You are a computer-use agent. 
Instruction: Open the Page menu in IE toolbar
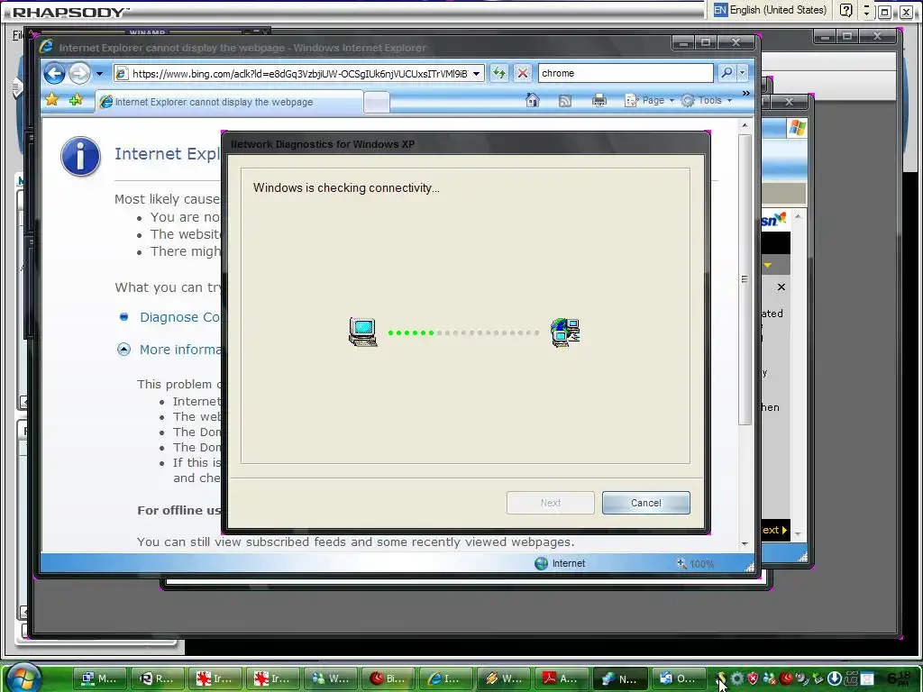click(649, 101)
